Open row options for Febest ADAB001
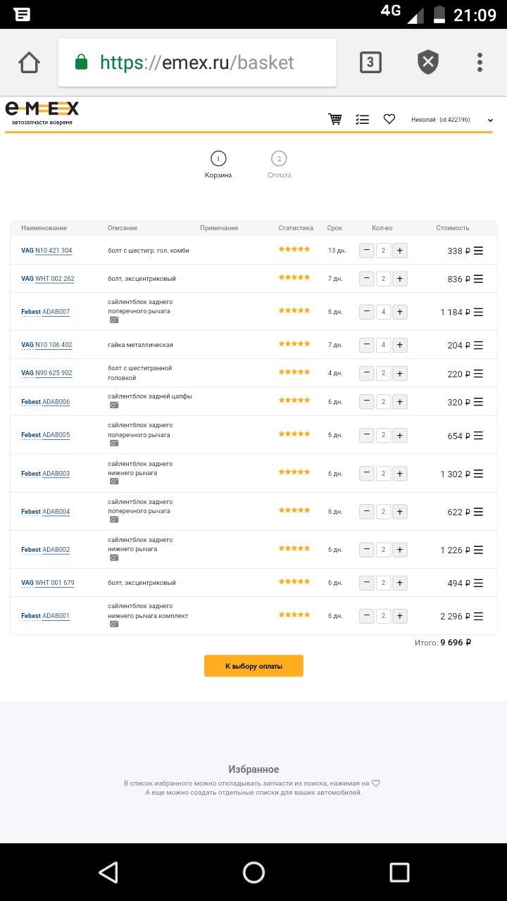Viewport: 507px width, 901px height. tap(479, 616)
